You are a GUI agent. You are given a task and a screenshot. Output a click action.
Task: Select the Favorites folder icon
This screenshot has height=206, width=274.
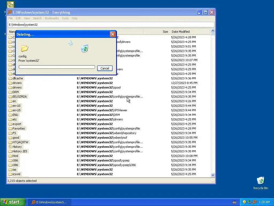[x=10, y=128]
